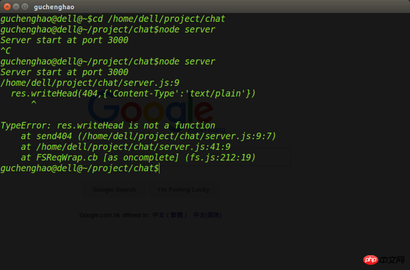Click the FSReqWrap.cb stack trace line
Screen dimensions: 410x270
click(x=138, y=157)
